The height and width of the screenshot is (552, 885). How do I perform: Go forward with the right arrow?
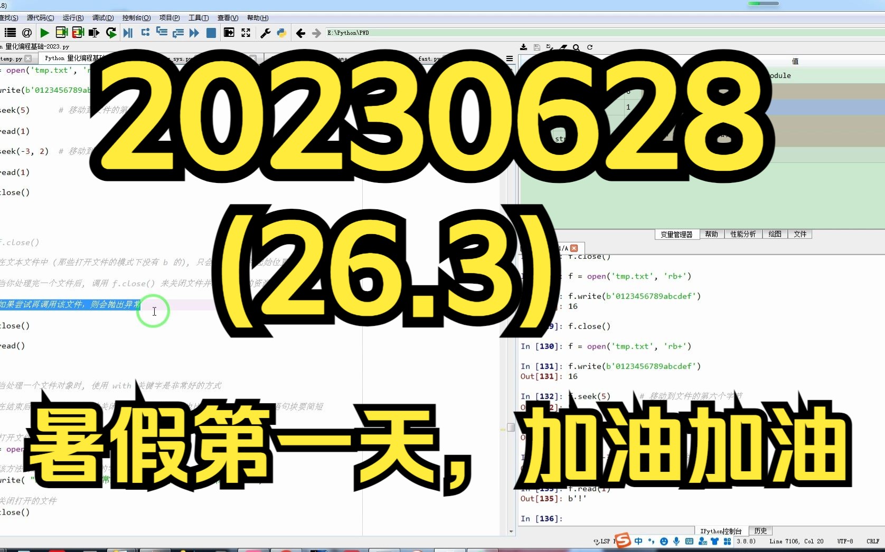[x=316, y=33]
